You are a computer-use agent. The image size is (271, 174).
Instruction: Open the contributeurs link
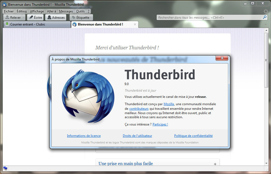point(139,109)
